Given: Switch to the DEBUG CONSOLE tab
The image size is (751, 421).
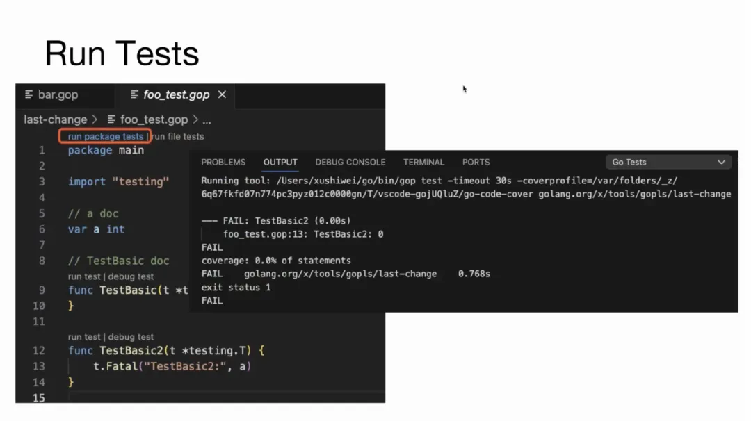Looking at the screenshot, I should pos(350,162).
